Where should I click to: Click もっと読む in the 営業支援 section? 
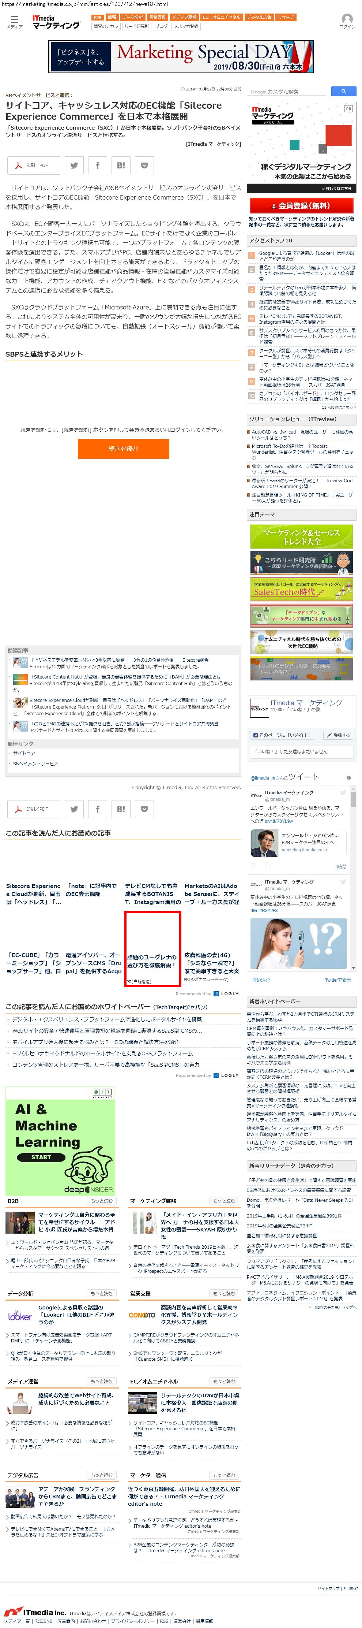pos(224,1294)
